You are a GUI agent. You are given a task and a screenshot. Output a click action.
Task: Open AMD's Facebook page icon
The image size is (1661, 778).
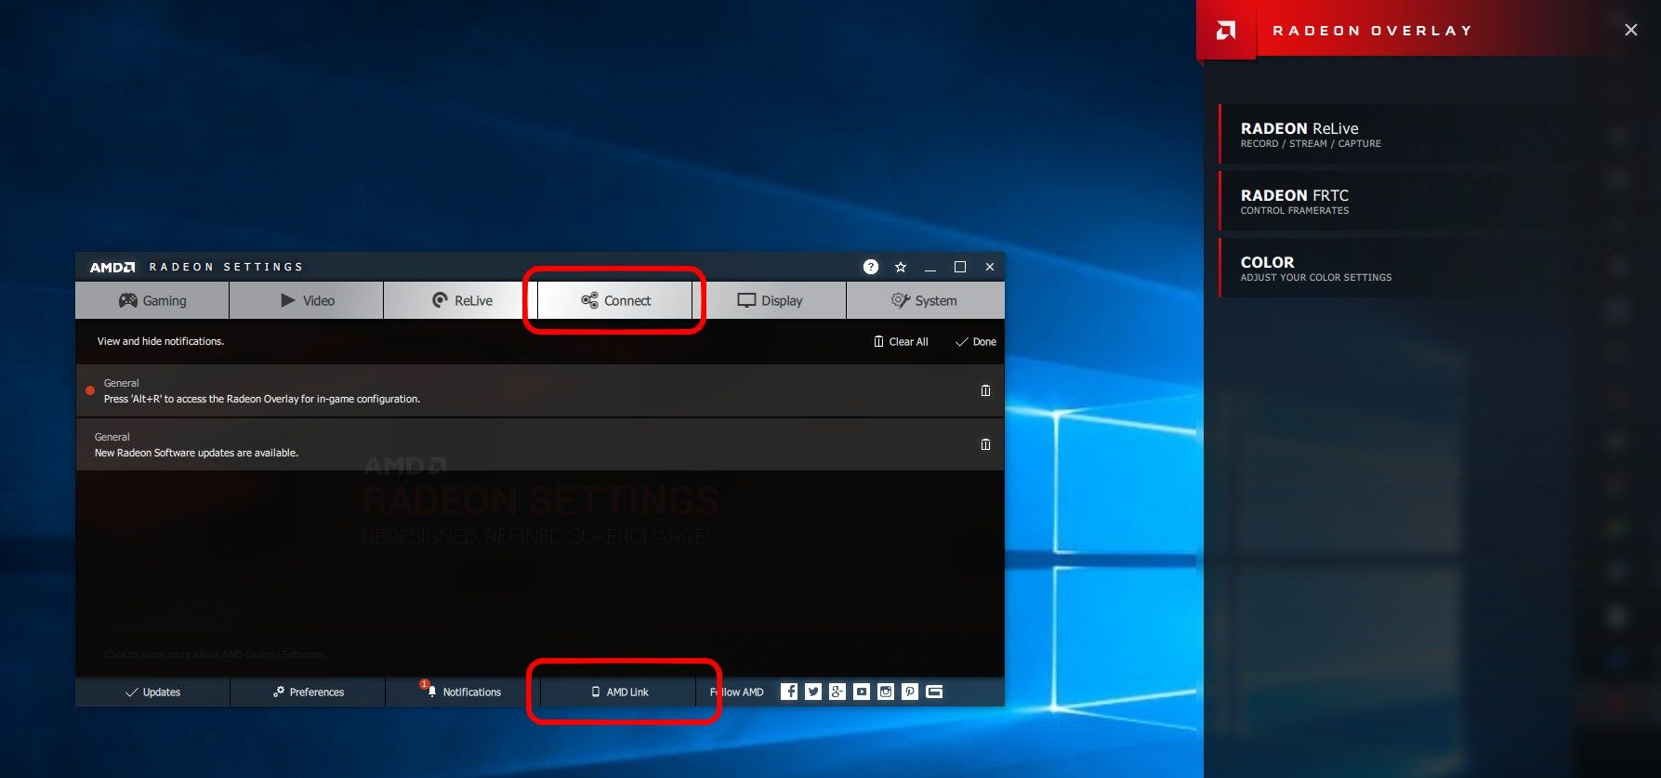coord(789,691)
